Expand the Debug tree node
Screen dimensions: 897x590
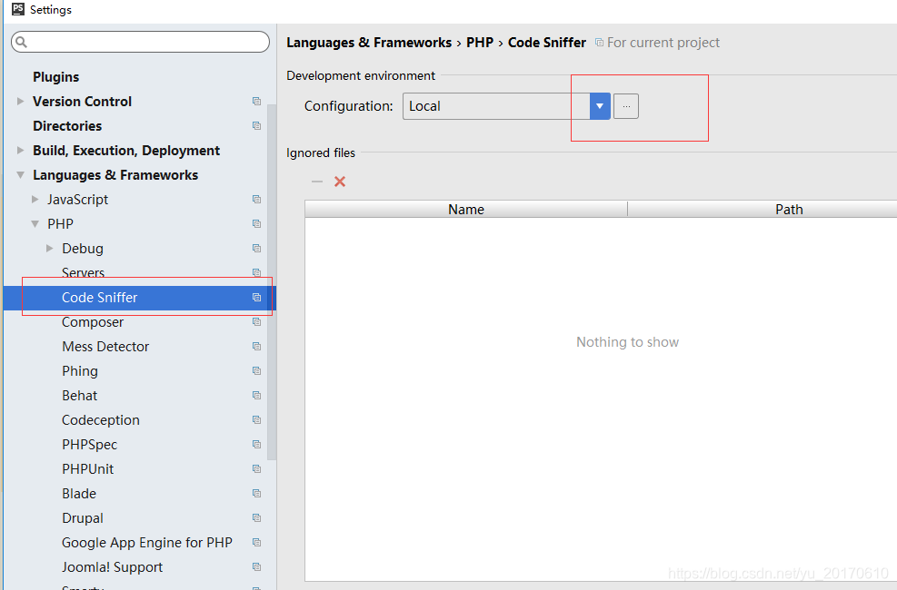[x=49, y=248]
